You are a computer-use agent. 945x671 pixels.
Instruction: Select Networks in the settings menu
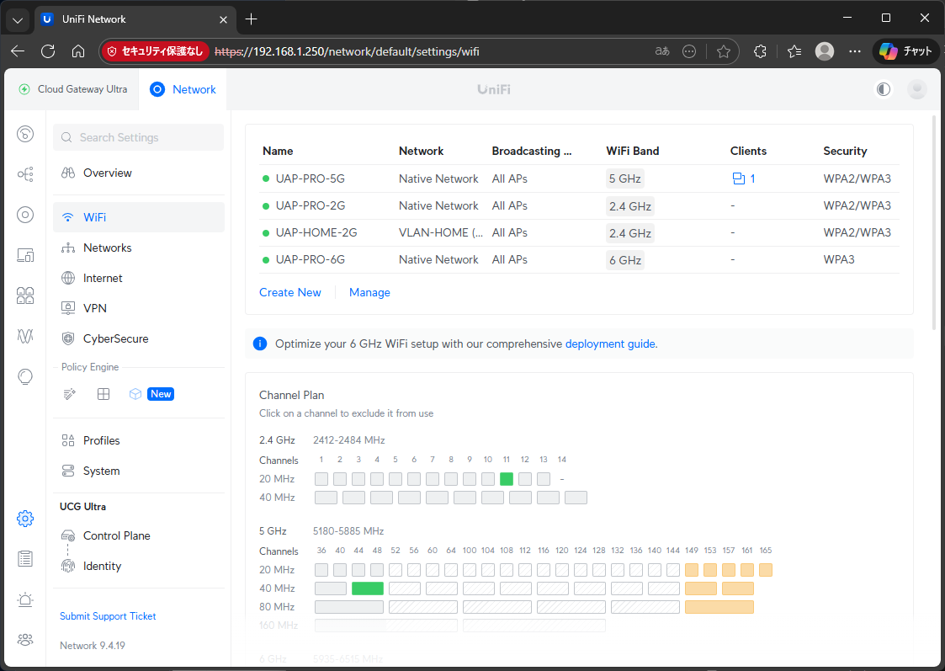click(x=107, y=248)
